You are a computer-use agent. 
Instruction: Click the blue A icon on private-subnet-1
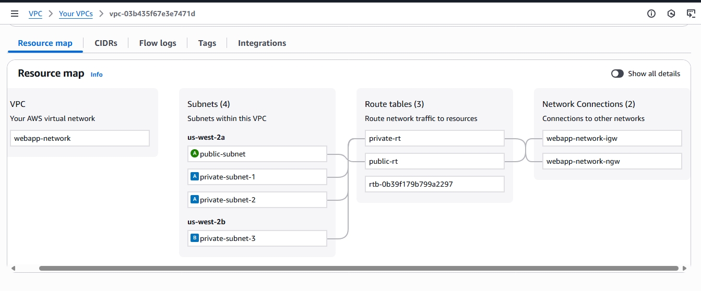coord(195,177)
